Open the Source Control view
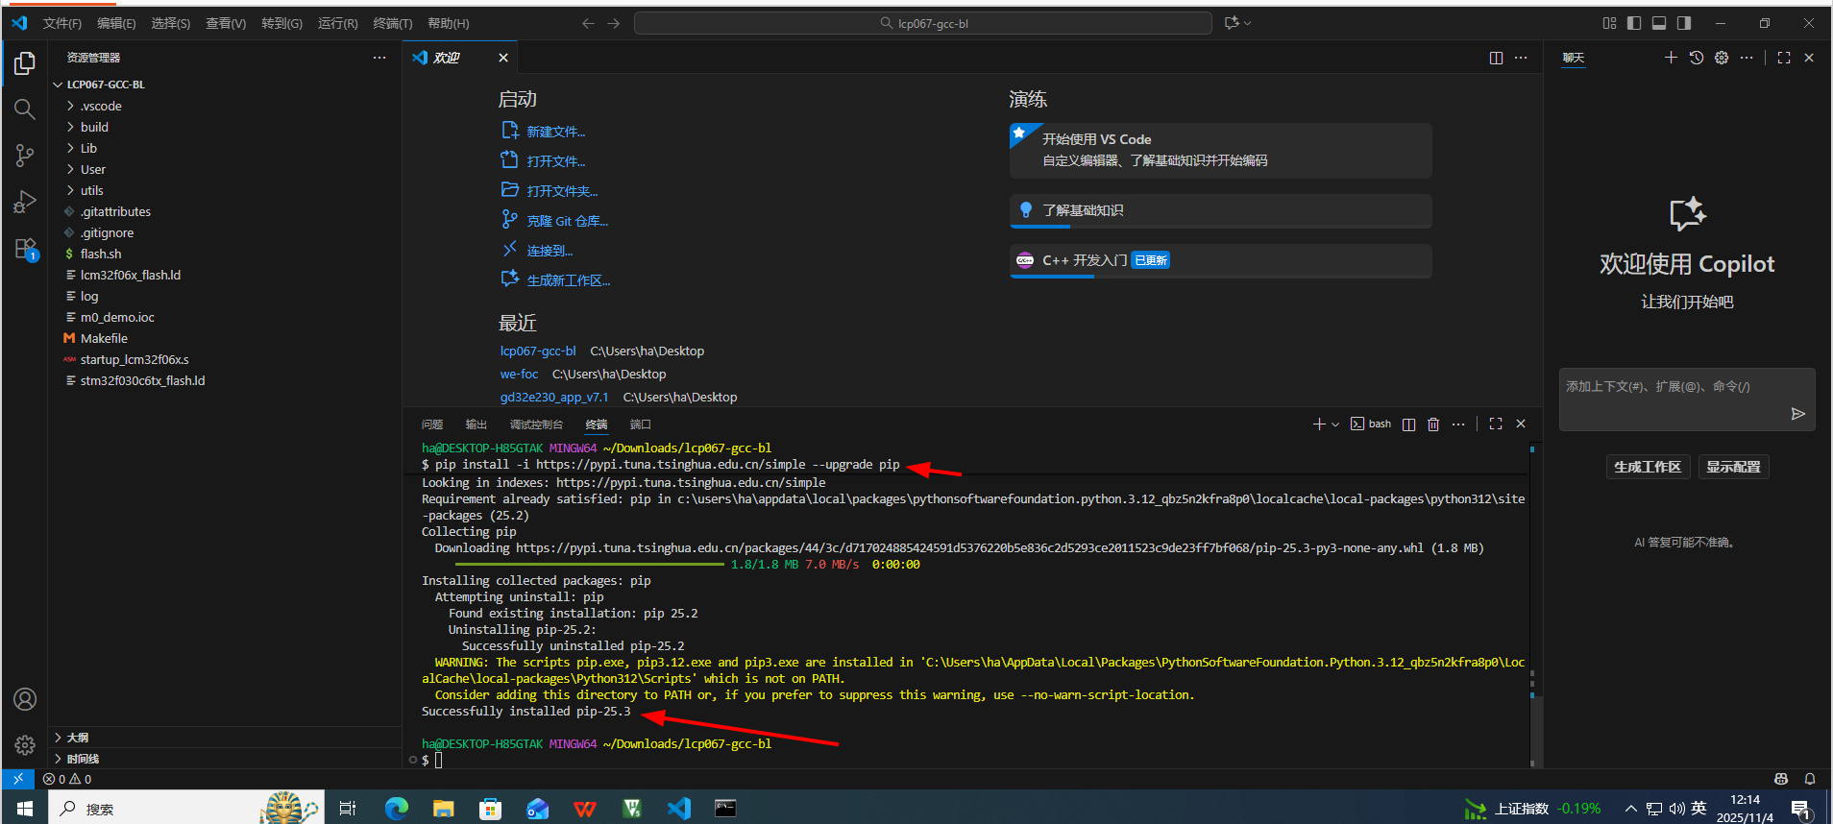This screenshot has height=824, width=1833. coord(25,156)
